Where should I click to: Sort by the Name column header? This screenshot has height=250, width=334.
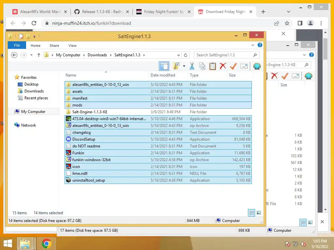click(71, 75)
